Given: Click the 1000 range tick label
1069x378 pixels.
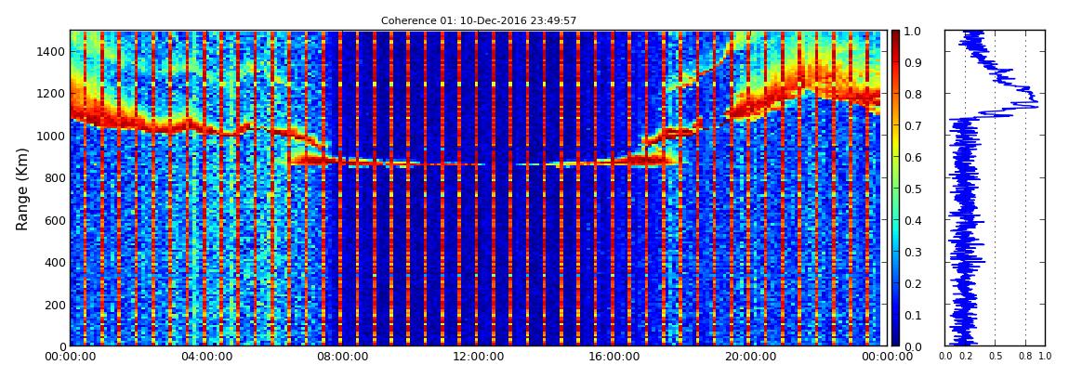Looking at the screenshot, I should [52, 136].
